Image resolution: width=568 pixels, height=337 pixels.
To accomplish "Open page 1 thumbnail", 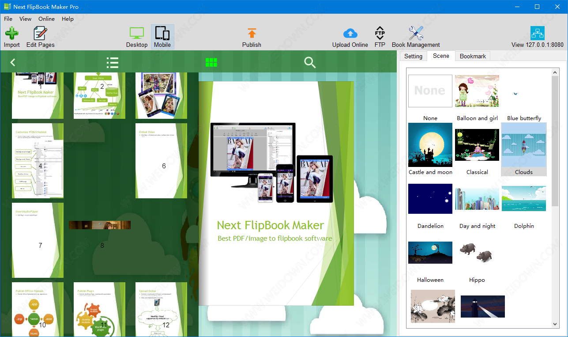I will [x=38, y=96].
